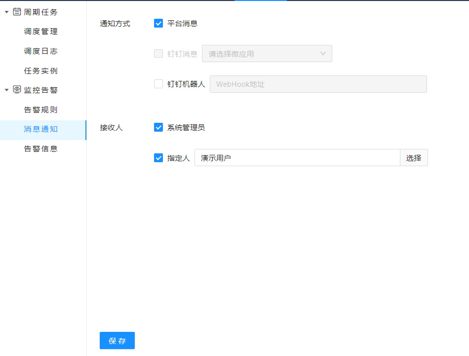Click the 周期任务 calendar icon
Viewport: 469px width, 356px height.
17,12
